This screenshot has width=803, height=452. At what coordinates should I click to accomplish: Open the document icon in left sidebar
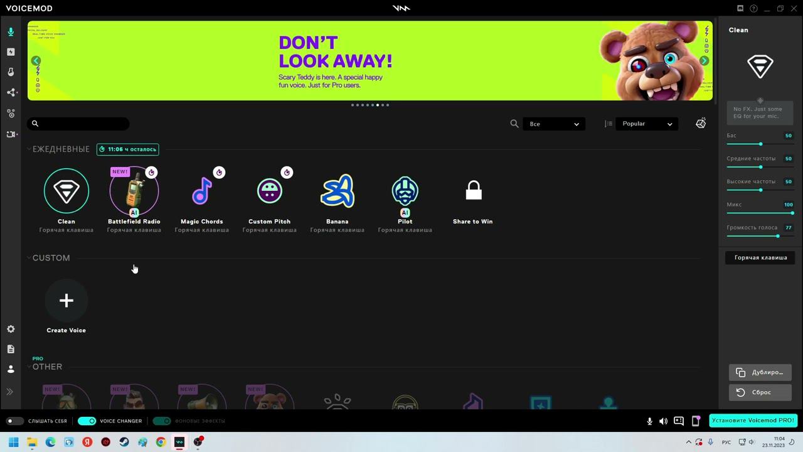click(11, 349)
